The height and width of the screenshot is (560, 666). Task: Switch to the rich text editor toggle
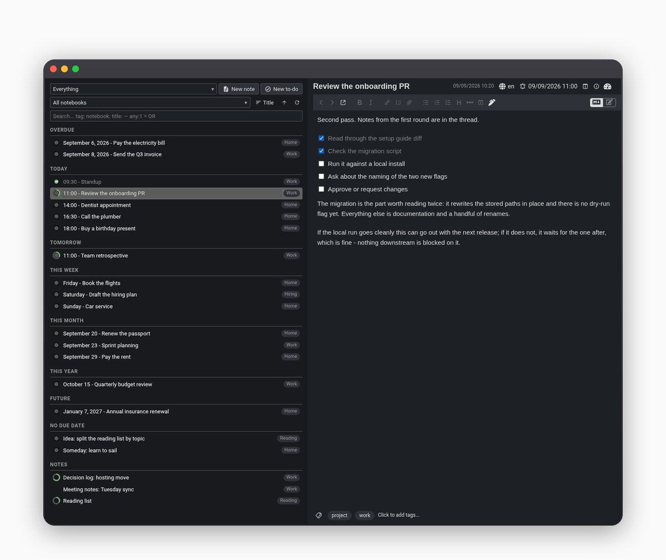point(609,102)
